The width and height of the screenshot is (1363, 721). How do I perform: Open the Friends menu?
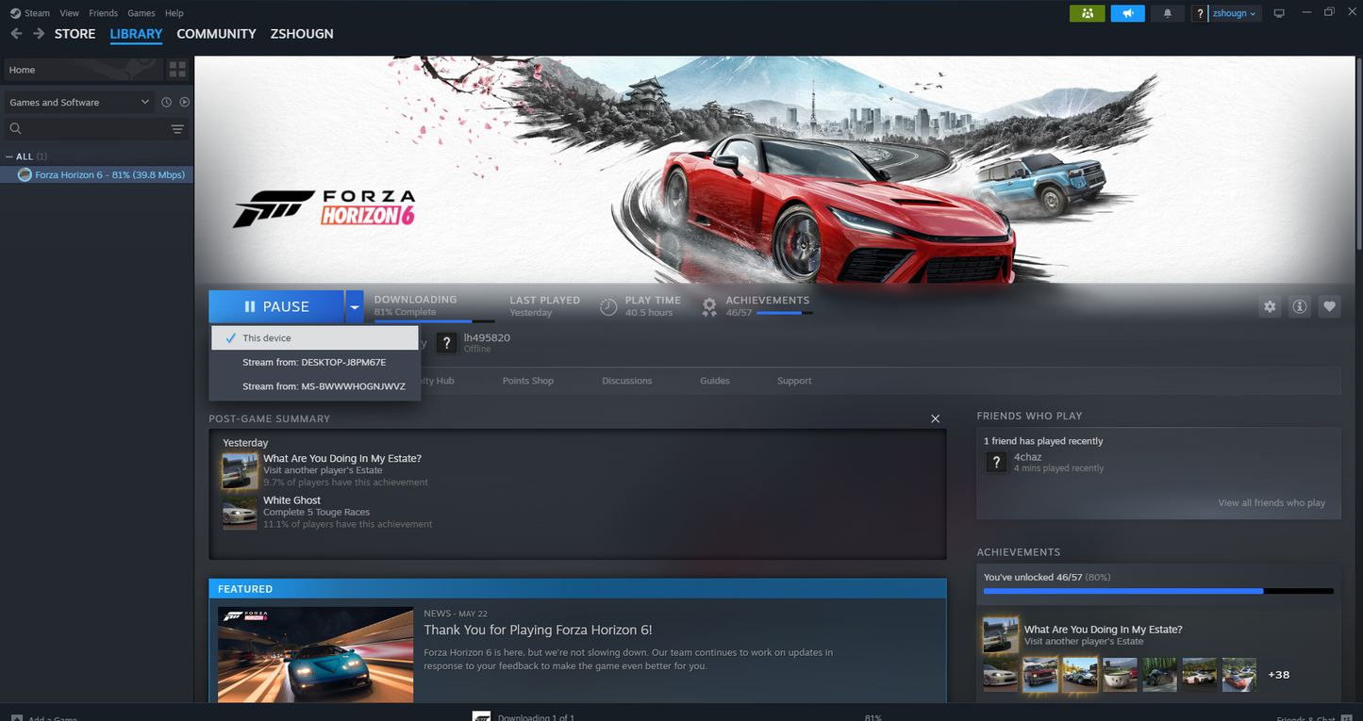[103, 13]
